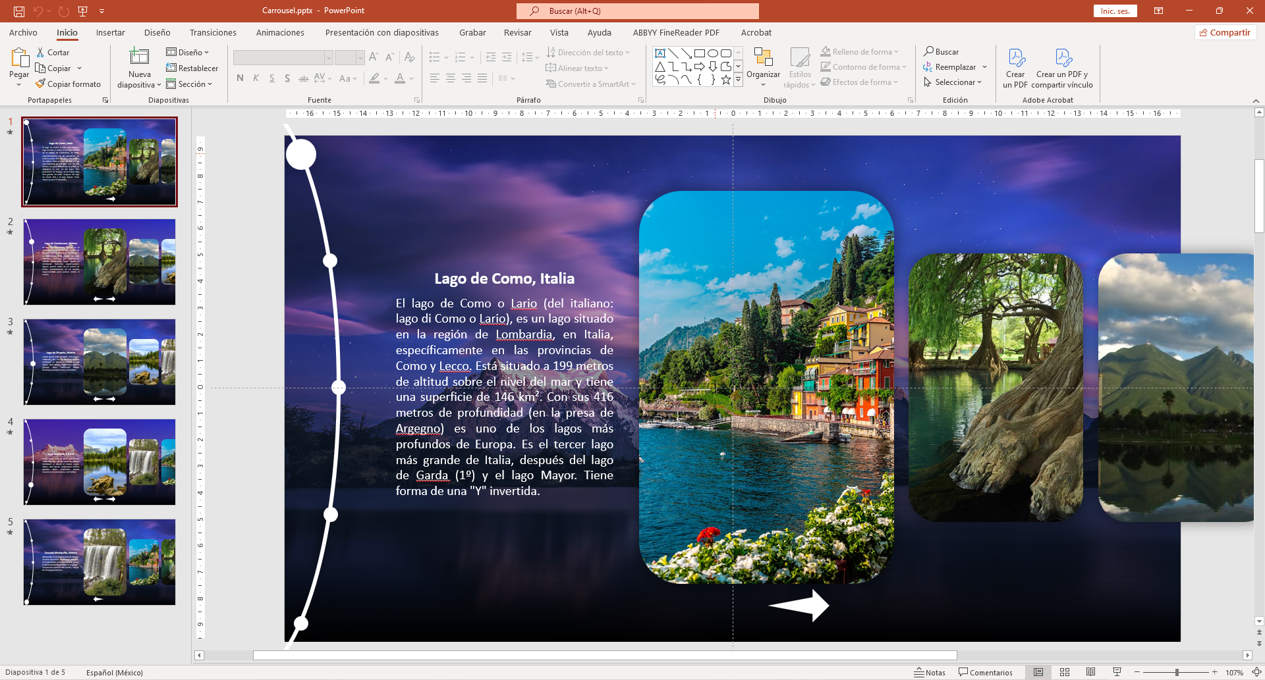Click Crear un PDF icon
The height and width of the screenshot is (680, 1265).
[x=1015, y=59]
